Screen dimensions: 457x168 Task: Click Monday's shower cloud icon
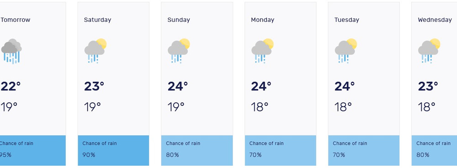pyautogui.click(x=263, y=51)
